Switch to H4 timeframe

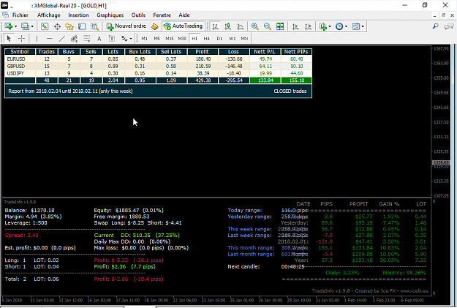coord(207,39)
